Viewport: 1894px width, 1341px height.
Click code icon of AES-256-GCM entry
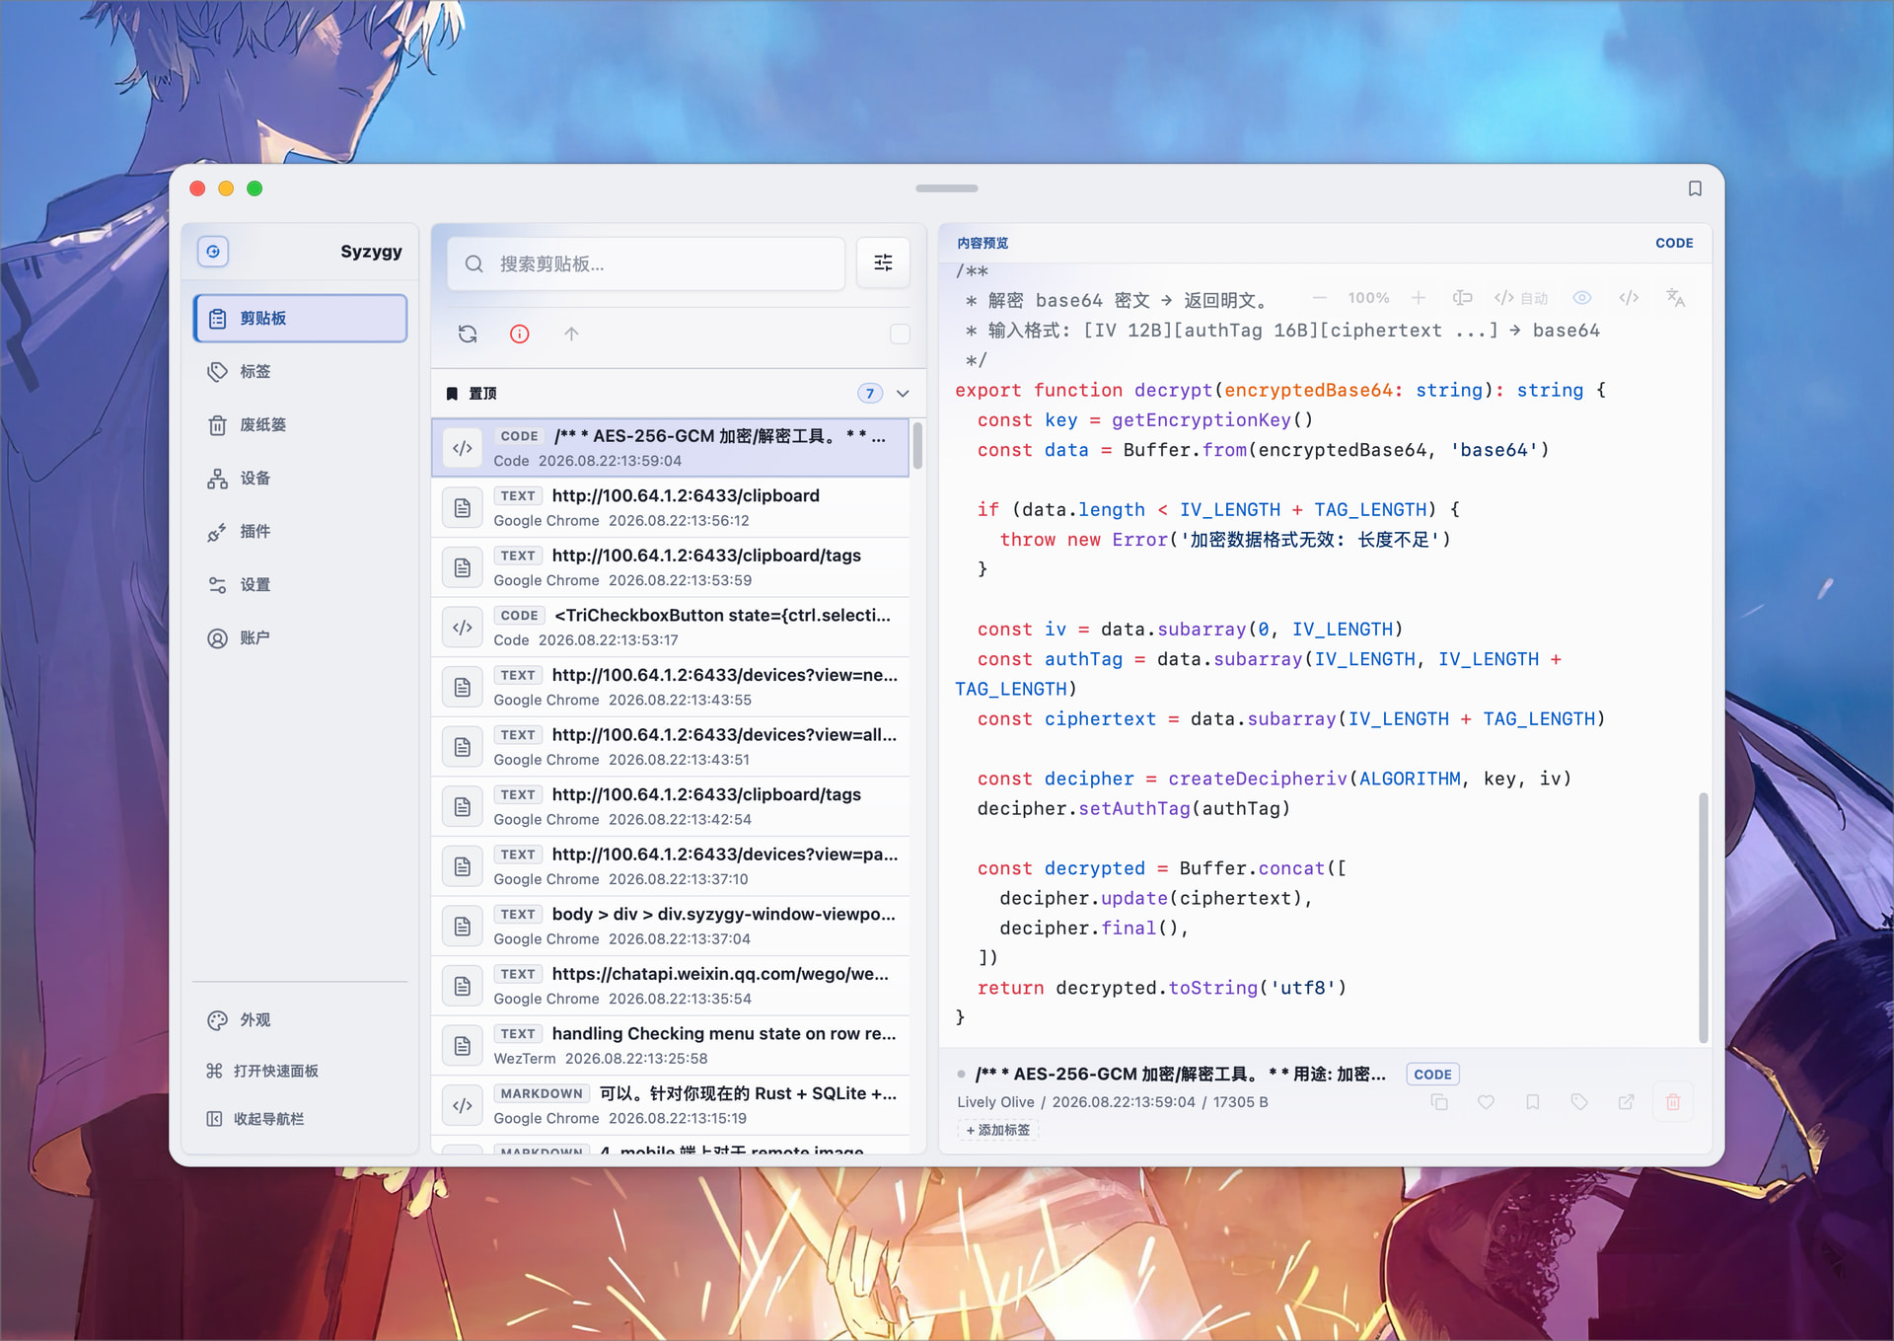point(463,448)
